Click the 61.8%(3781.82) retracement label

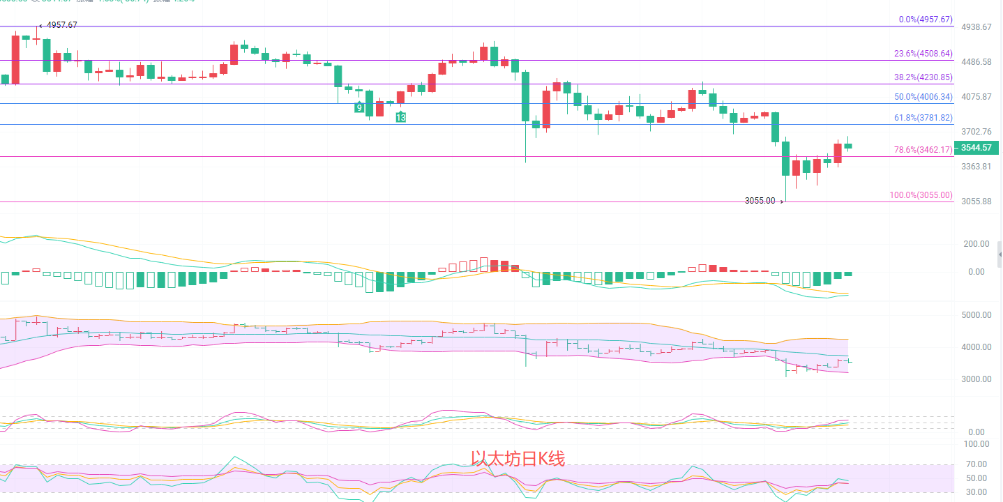(x=923, y=118)
